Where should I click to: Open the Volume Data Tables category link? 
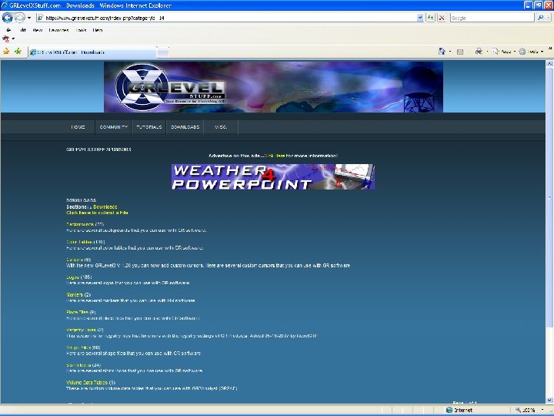point(87,382)
